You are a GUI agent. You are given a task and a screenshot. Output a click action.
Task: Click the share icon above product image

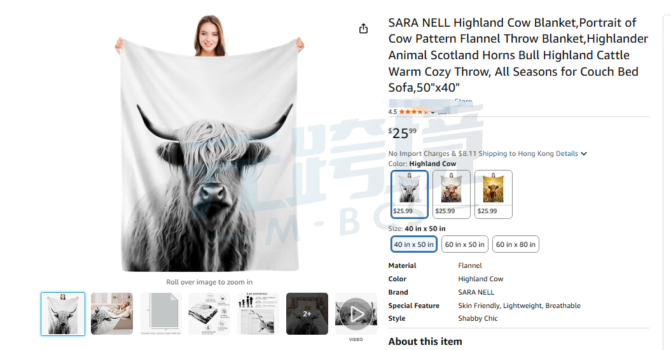363,29
